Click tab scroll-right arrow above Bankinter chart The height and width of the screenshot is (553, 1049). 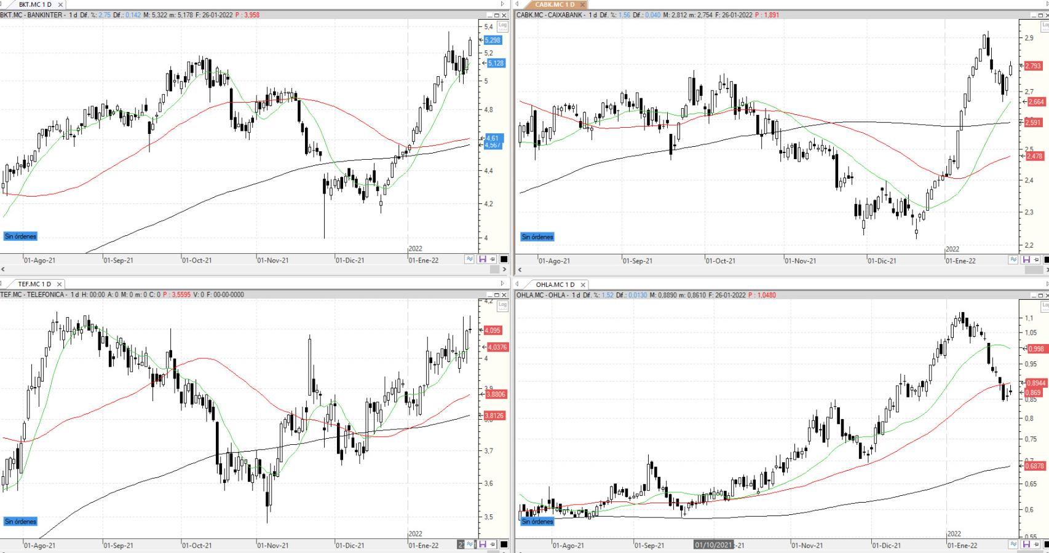[502, 4]
